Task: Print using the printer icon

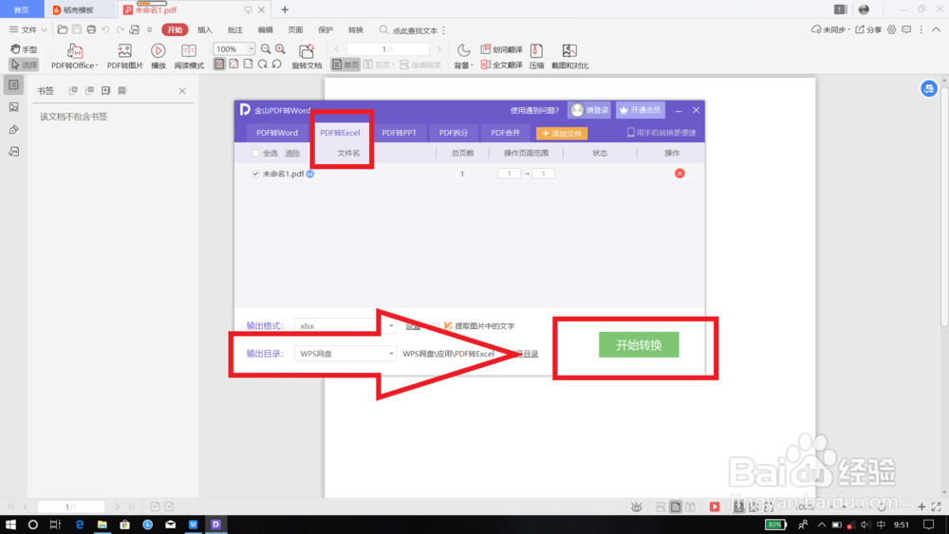Action: pyautogui.click(x=91, y=29)
